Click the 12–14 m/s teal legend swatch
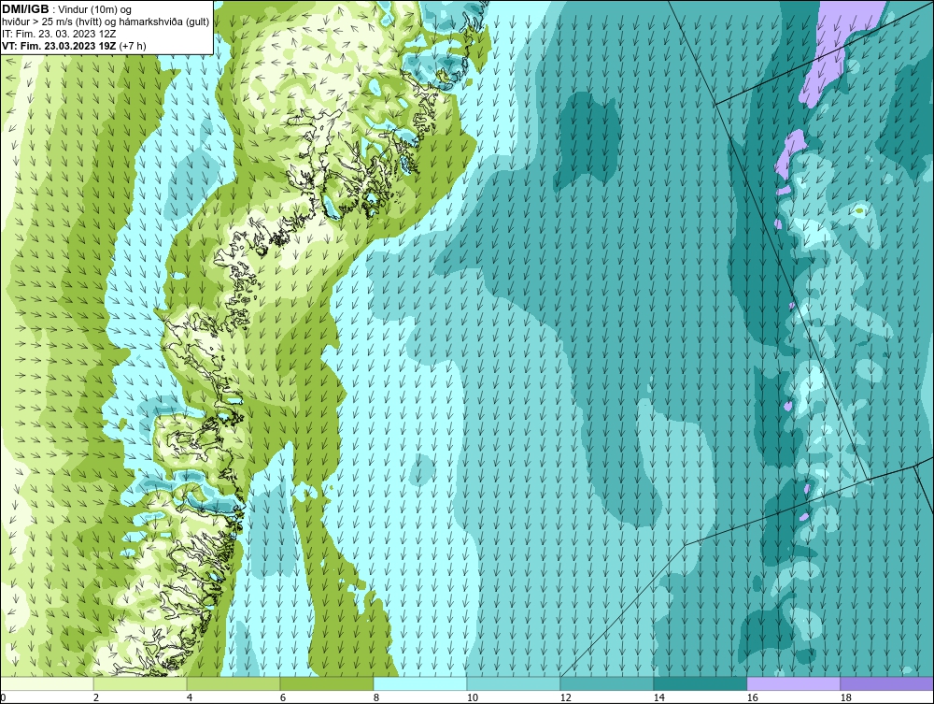 [x=606, y=683]
